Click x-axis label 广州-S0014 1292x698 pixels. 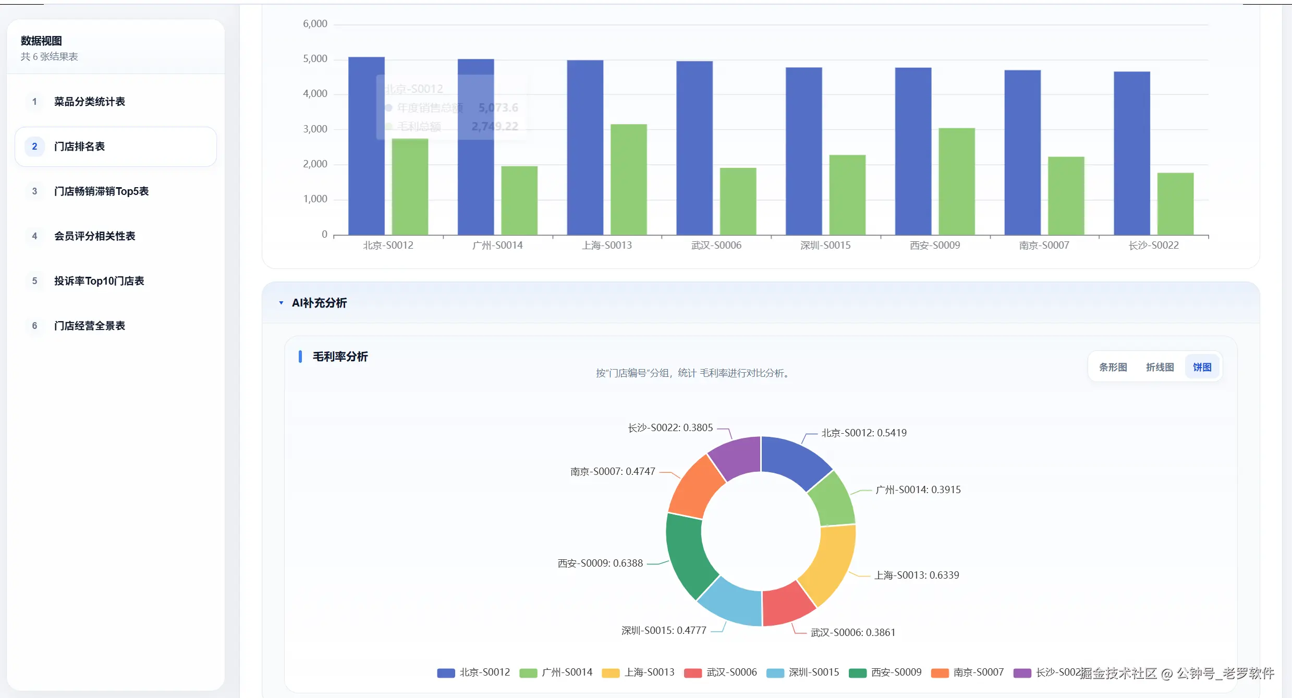497,246
